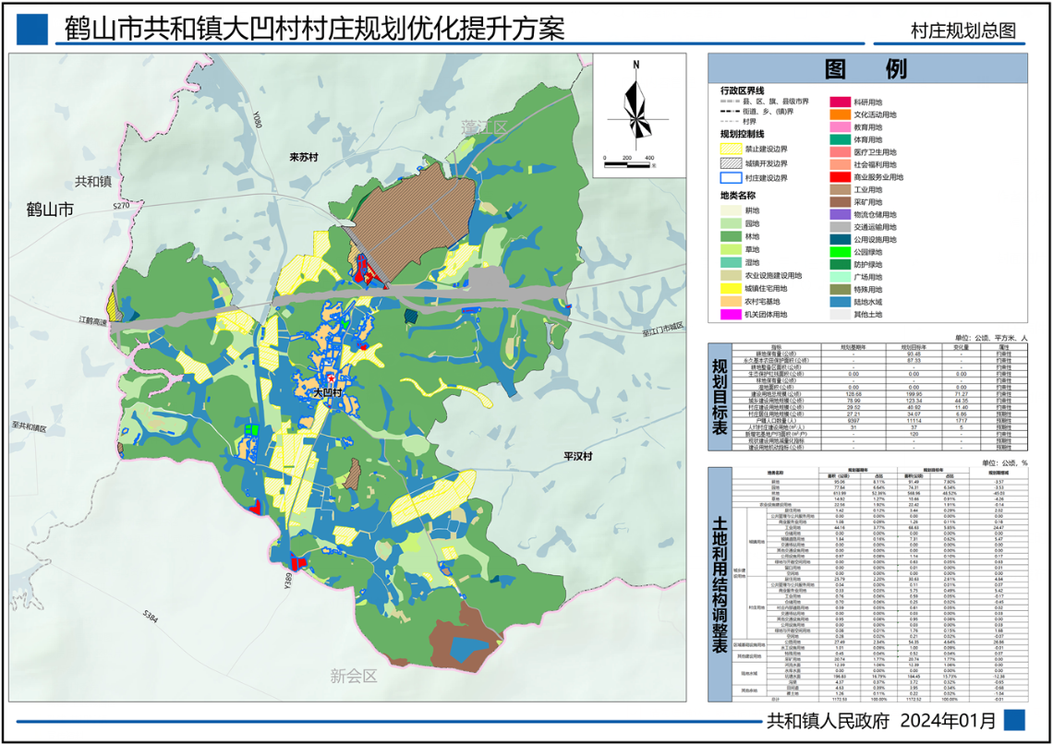Click the 来苏村 label on the map

302,158
